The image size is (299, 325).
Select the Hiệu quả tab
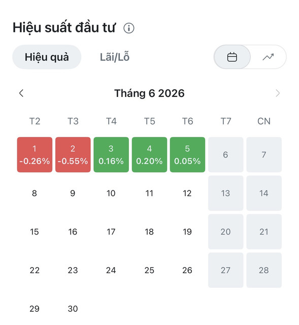(47, 57)
